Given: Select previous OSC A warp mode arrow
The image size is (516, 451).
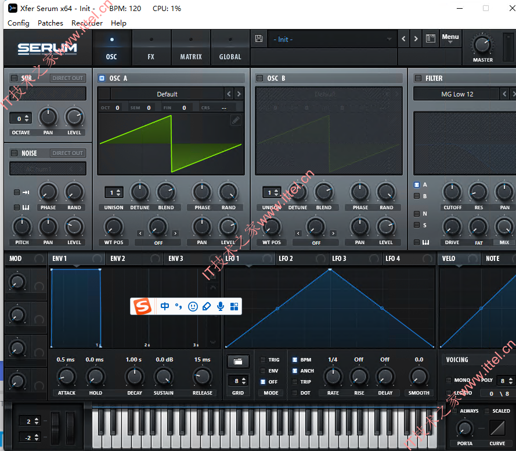Looking at the screenshot, I should [x=140, y=233].
